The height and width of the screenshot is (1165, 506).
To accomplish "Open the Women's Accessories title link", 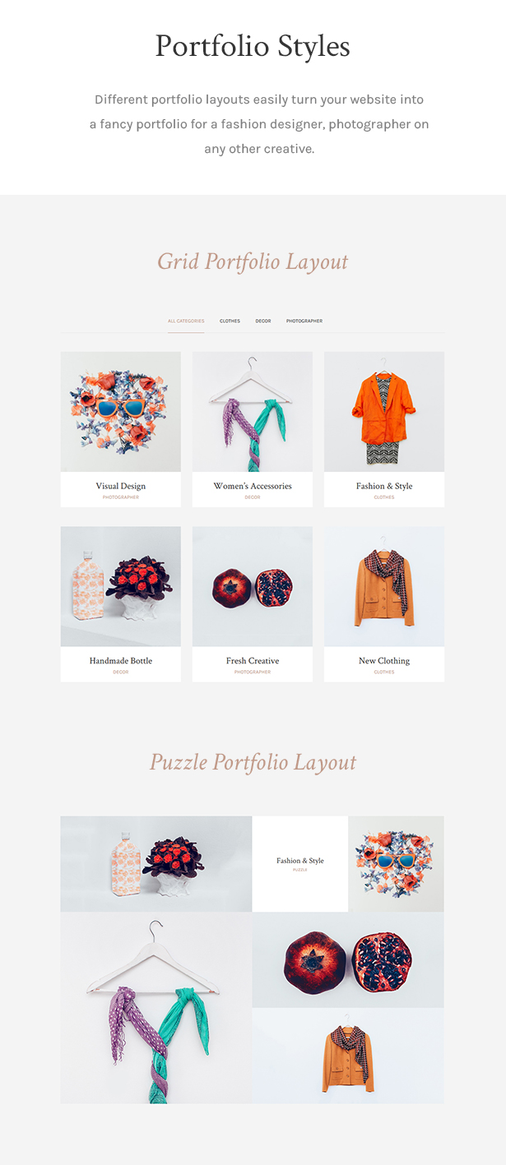I will 253,486.
